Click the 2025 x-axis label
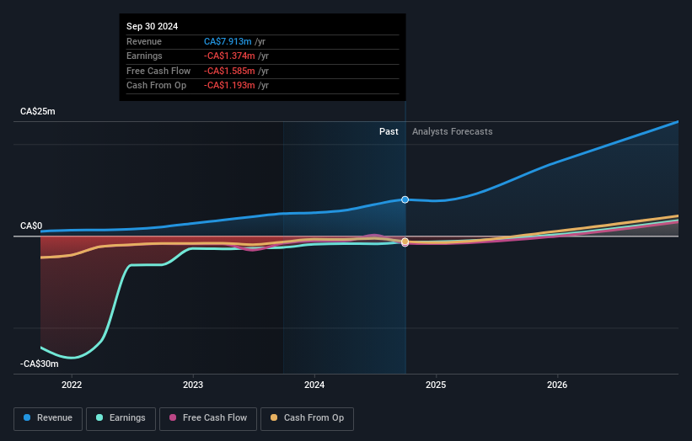 (x=436, y=385)
